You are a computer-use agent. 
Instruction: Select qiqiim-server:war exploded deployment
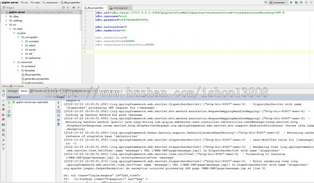pos(30,102)
